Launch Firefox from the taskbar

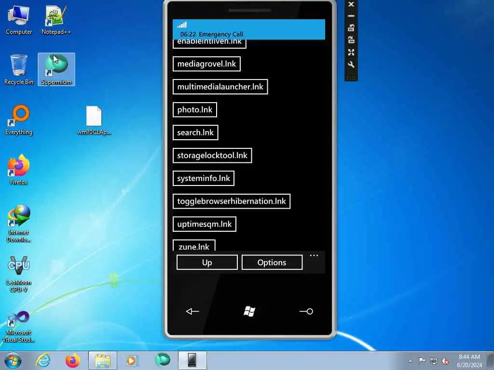point(72,360)
